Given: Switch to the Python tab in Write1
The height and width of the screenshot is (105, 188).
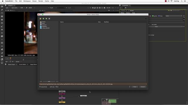Looking at the screenshot, I should coord(128,13).
